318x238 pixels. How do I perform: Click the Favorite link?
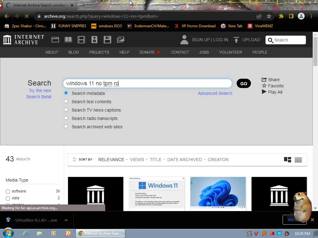point(273,86)
